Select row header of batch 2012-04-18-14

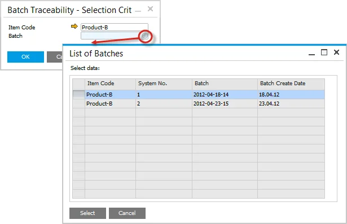pyautogui.click(x=78, y=95)
